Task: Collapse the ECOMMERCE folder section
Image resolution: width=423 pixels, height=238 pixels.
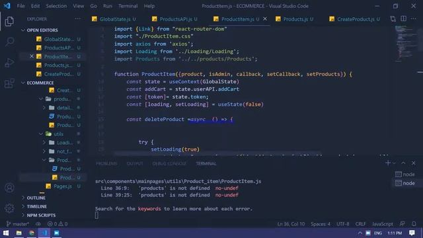Action: tap(40, 83)
